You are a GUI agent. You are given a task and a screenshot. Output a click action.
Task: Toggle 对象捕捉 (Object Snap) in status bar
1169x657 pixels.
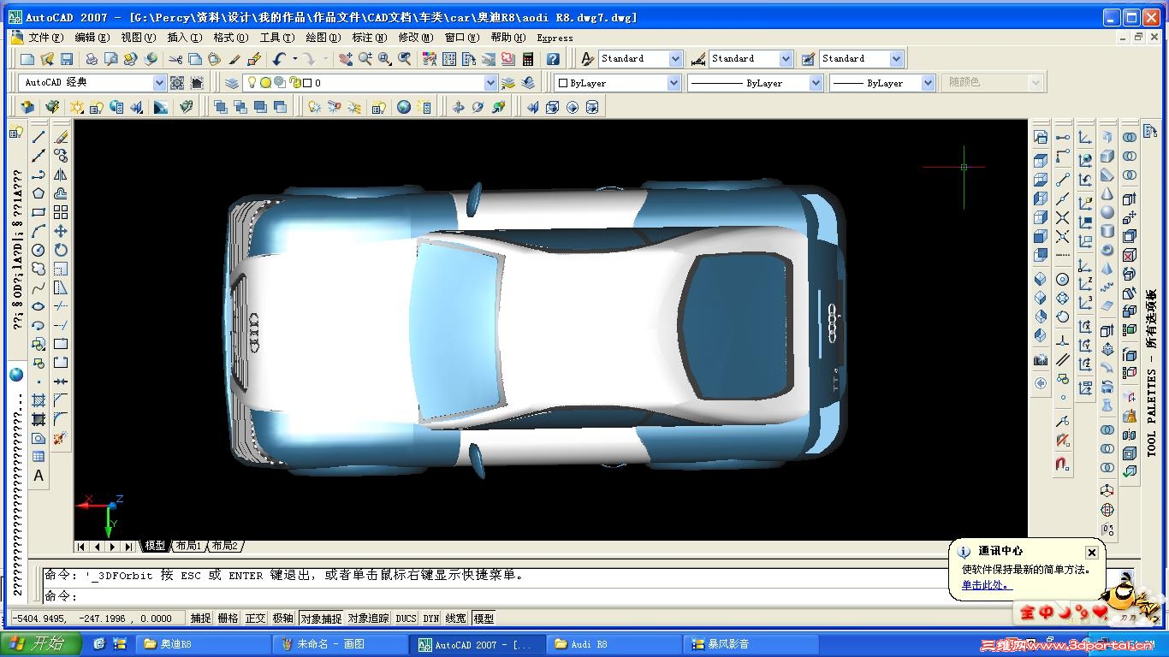[320, 619]
